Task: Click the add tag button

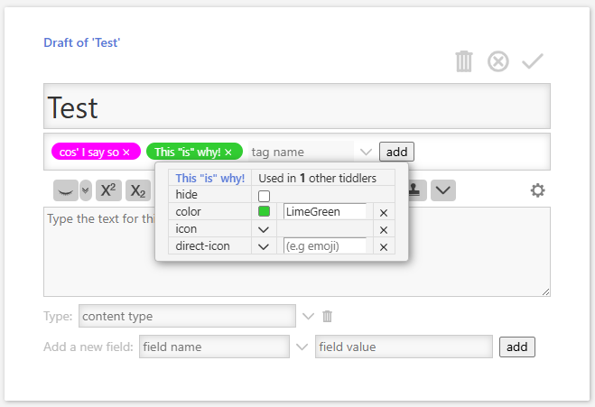Action: [396, 152]
